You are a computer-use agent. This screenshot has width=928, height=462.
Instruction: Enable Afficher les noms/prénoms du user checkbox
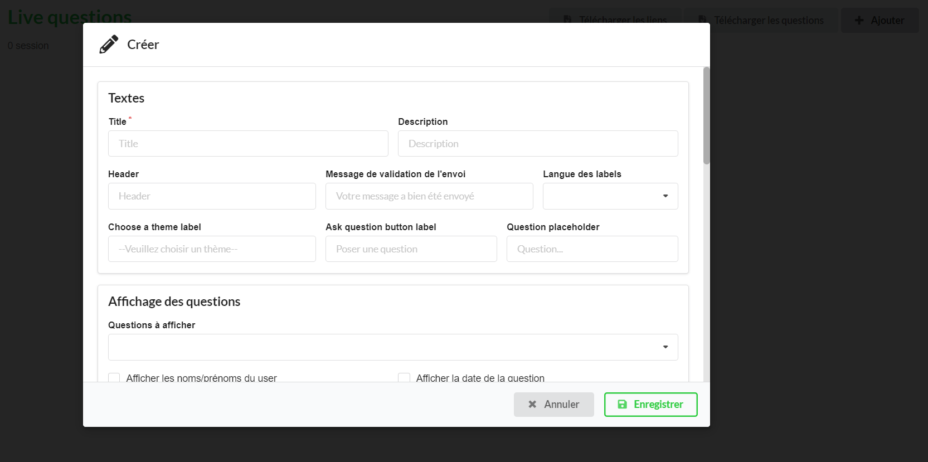click(x=114, y=378)
